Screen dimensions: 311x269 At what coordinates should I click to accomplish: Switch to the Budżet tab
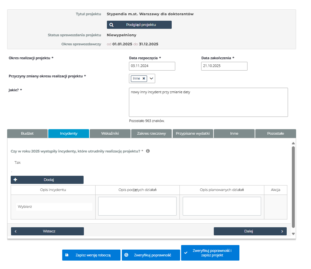coord(27,133)
